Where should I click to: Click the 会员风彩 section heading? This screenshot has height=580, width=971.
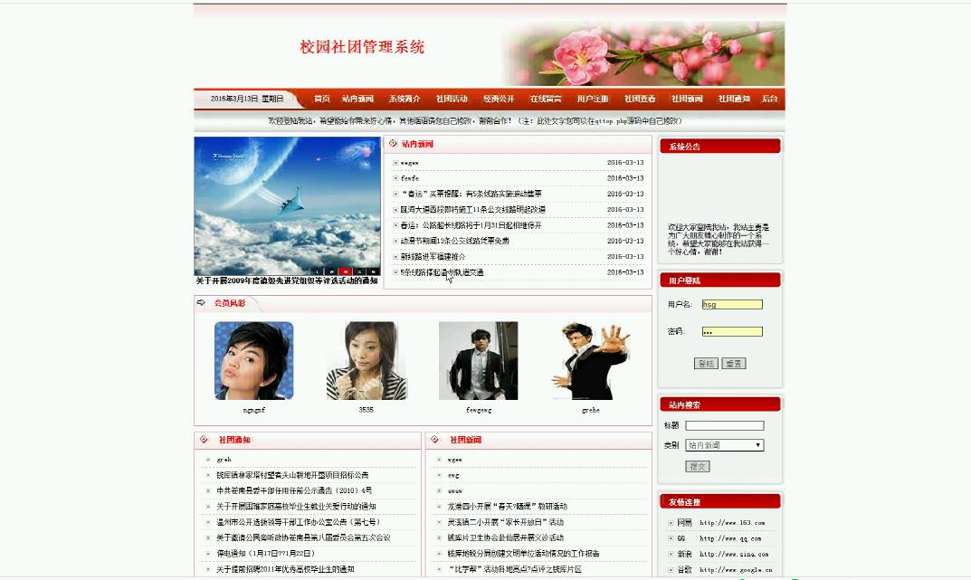[230, 303]
